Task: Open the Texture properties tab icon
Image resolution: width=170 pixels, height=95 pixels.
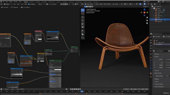Action: 151,77
